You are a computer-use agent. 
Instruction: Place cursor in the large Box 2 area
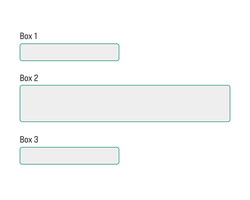[x=125, y=103]
